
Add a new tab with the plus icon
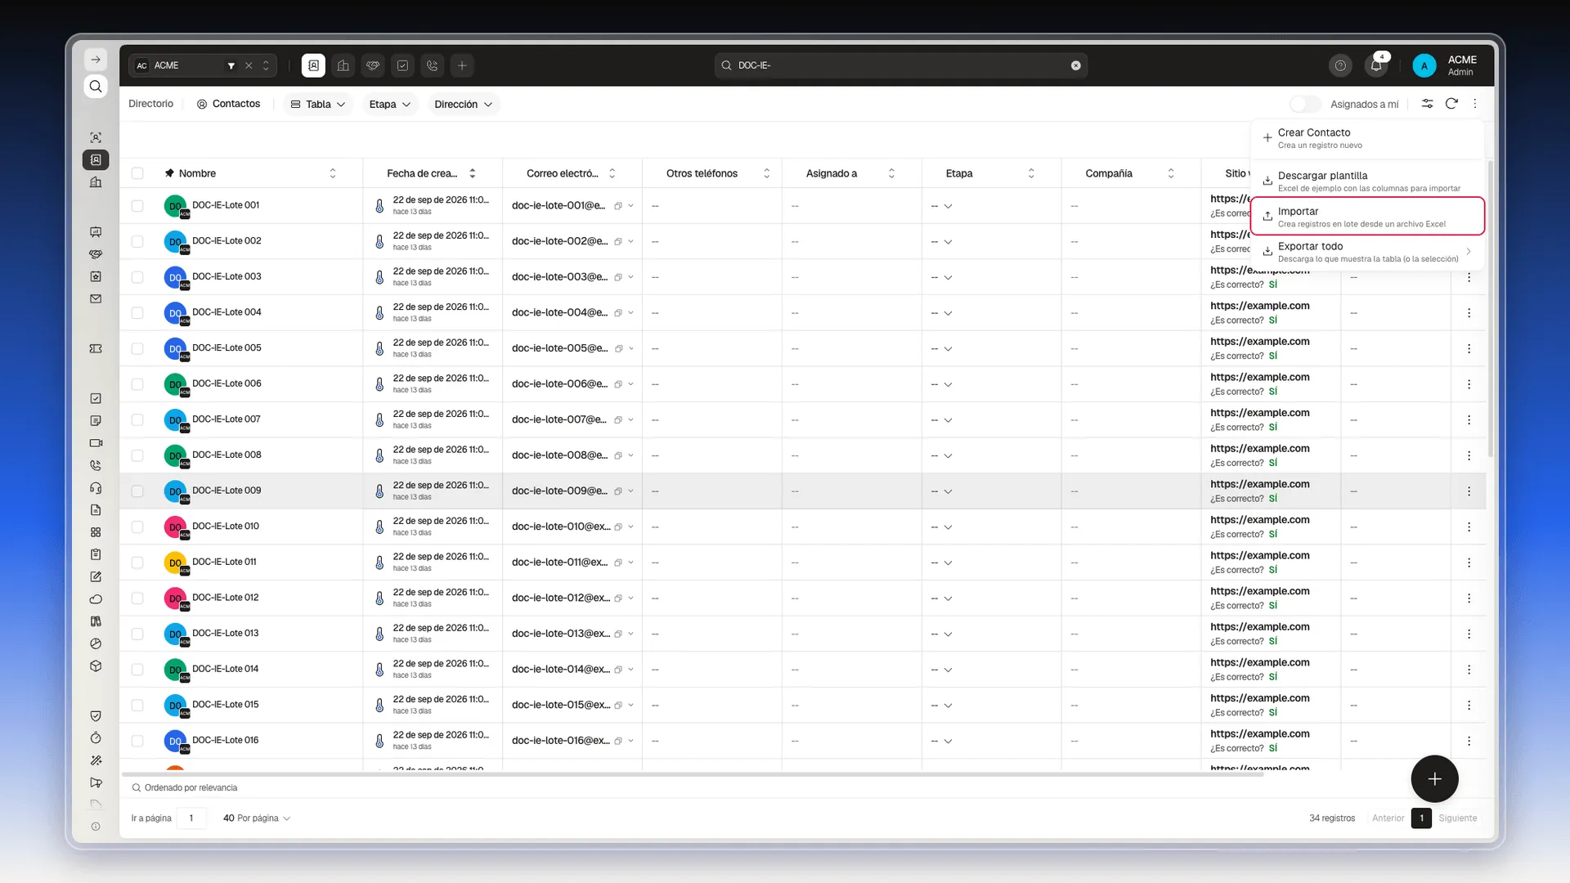(462, 65)
